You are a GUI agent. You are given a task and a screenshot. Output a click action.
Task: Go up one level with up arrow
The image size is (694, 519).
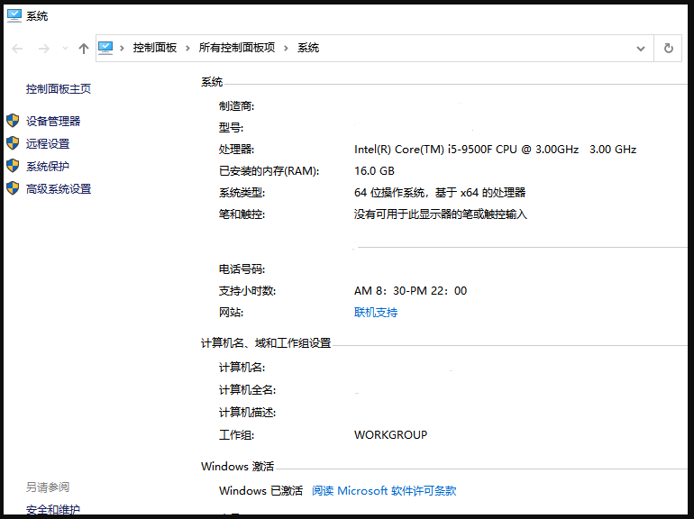[x=84, y=49]
